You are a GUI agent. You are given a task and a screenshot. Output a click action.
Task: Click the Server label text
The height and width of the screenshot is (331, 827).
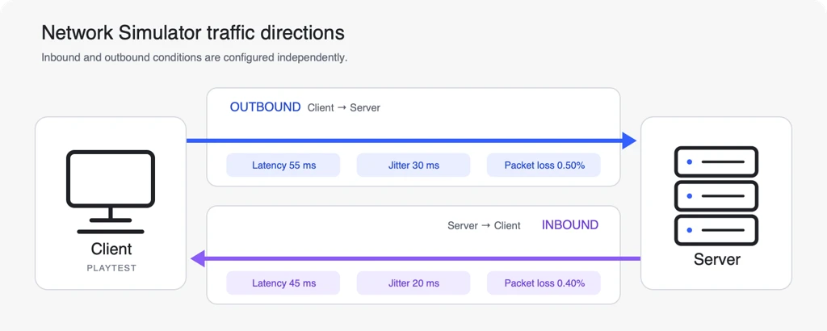[717, 259]
